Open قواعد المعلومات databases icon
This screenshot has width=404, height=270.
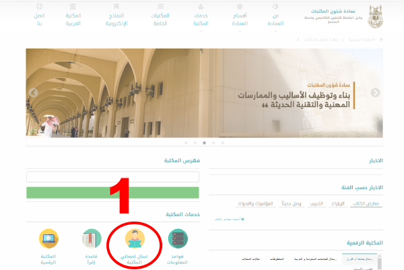coord(178,238)
